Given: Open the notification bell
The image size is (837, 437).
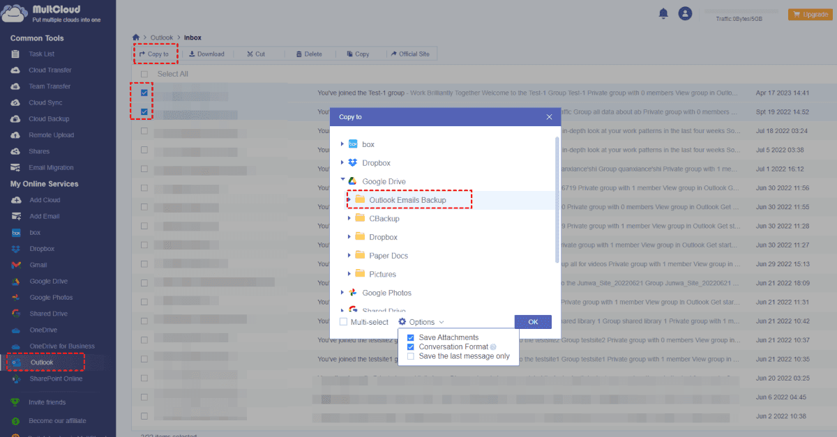Looking at the screenshot, I should [x=663, y=13].
